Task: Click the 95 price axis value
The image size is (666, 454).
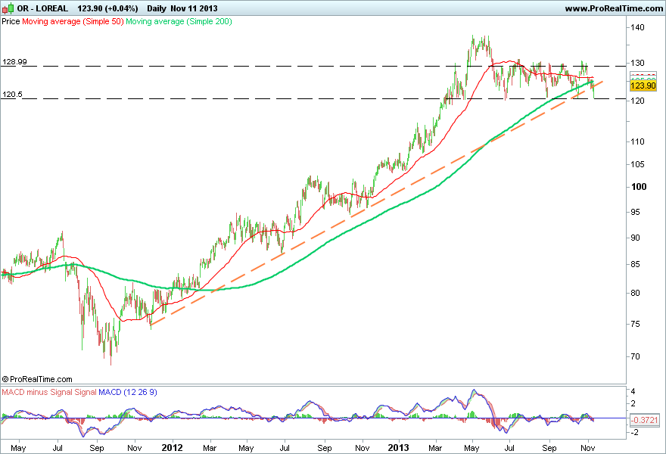Action: point(635,212)
